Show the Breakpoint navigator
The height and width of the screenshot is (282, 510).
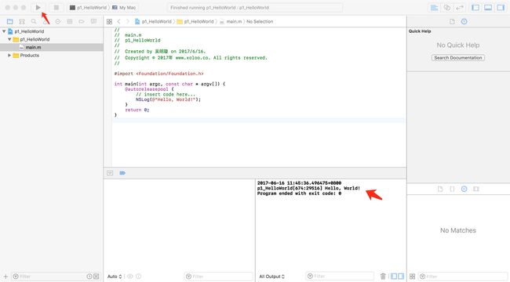click(82, 21)
